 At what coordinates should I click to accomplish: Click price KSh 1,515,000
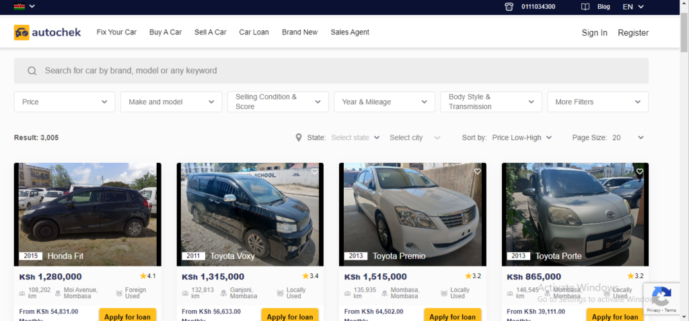click(375, 277)
